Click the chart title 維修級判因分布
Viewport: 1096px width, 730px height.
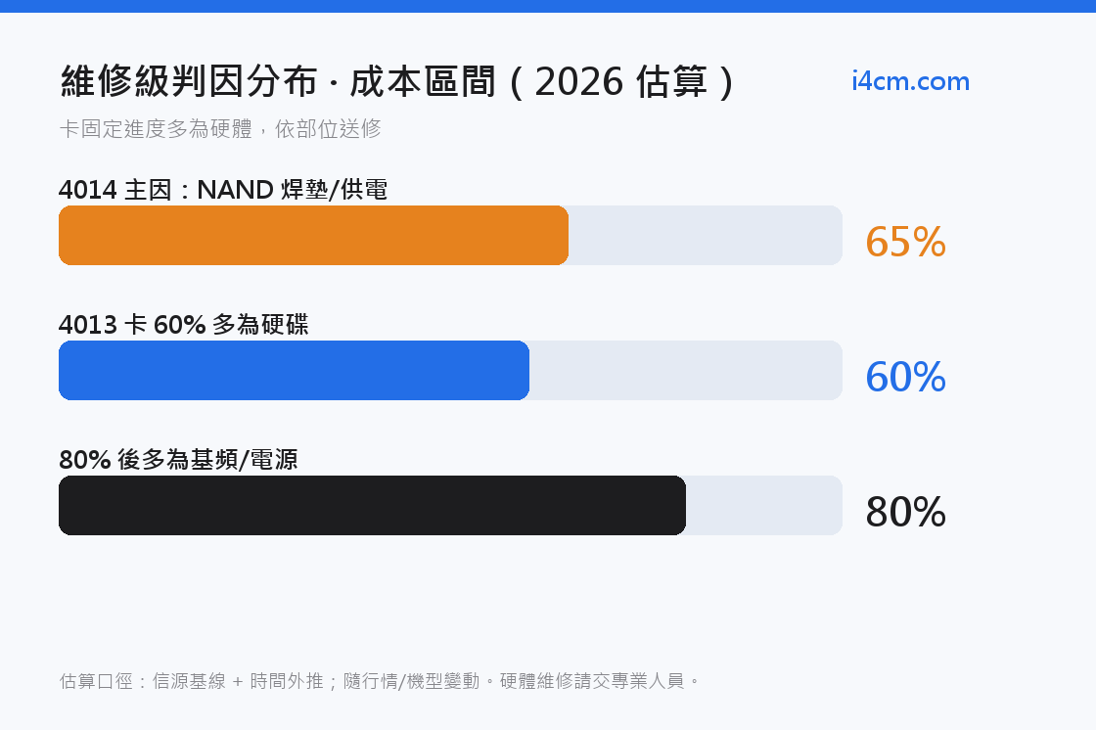click(x=189, y=81)
